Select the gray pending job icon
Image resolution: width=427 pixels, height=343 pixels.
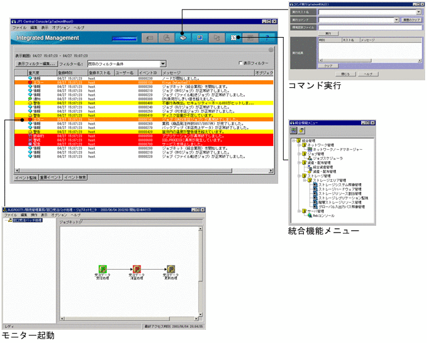pos(171,268)
